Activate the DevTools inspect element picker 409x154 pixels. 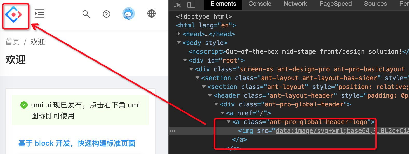coord(177,4)
